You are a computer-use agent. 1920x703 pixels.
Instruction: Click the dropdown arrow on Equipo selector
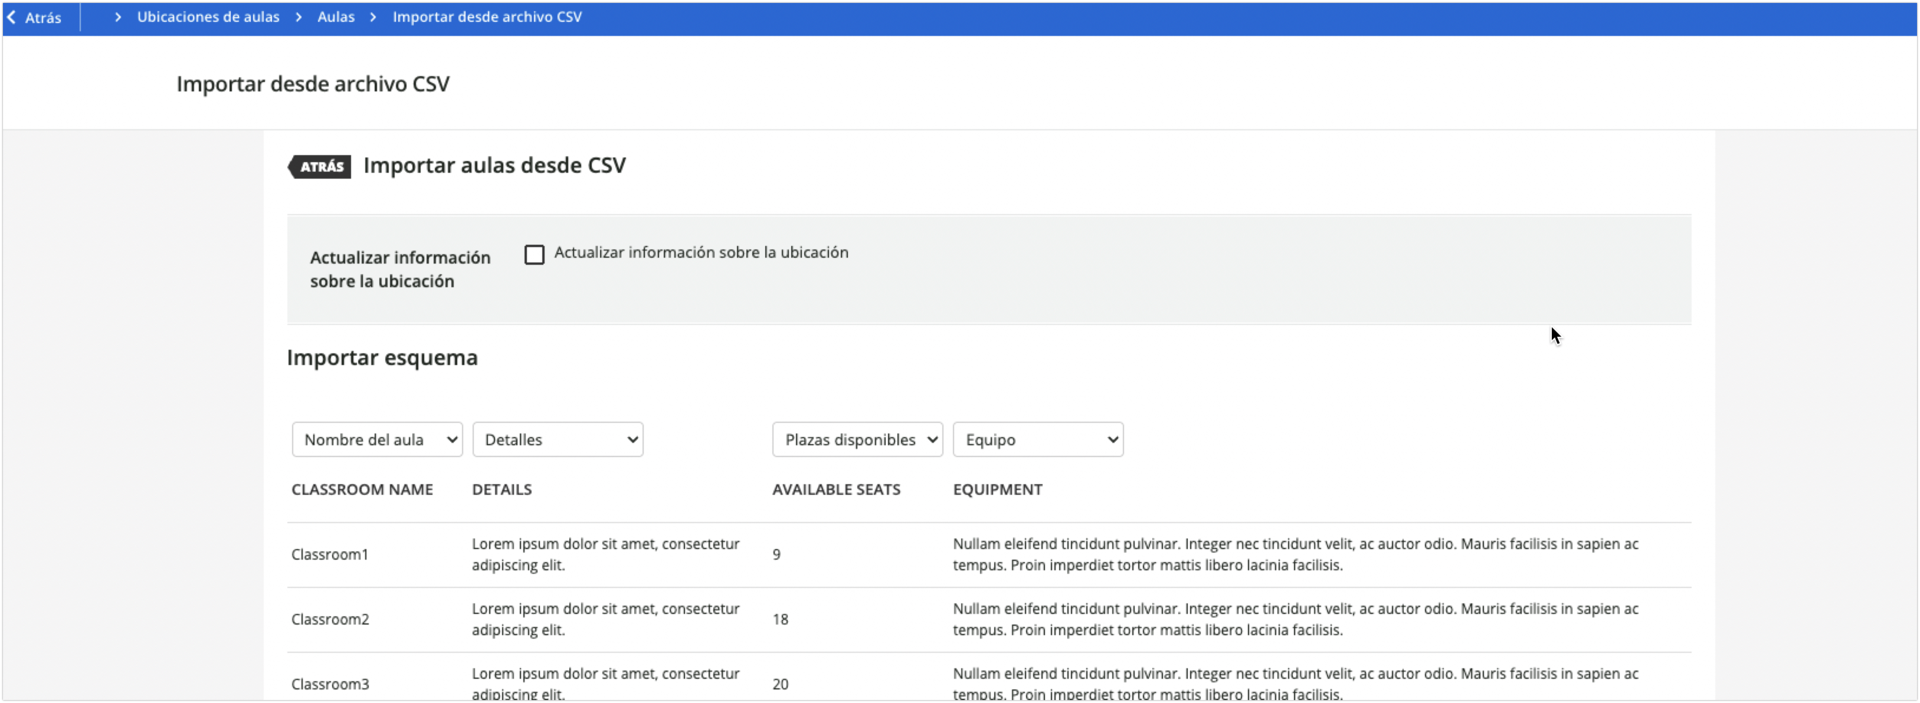1110,439
